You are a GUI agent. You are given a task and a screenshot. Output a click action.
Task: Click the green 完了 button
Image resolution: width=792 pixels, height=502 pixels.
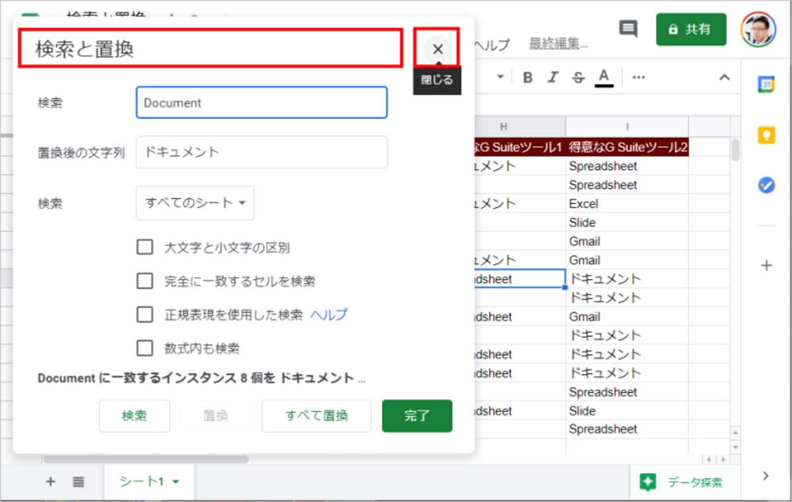point(417,416)
